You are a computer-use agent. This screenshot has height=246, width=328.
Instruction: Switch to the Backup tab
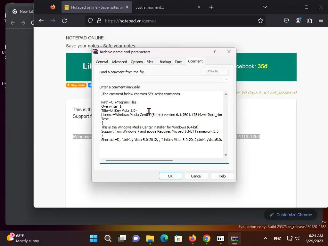coord(165,62)
